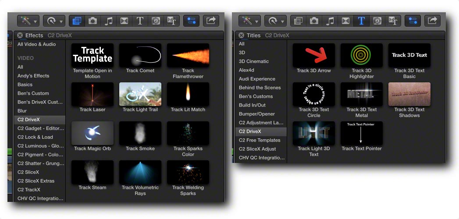Open the enhancements magic wand dropdown in left window

(28, 21)
